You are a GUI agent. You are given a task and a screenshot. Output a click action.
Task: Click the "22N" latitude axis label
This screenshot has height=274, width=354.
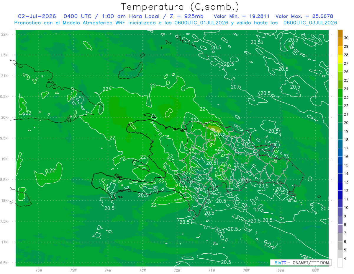click(4, 34)
